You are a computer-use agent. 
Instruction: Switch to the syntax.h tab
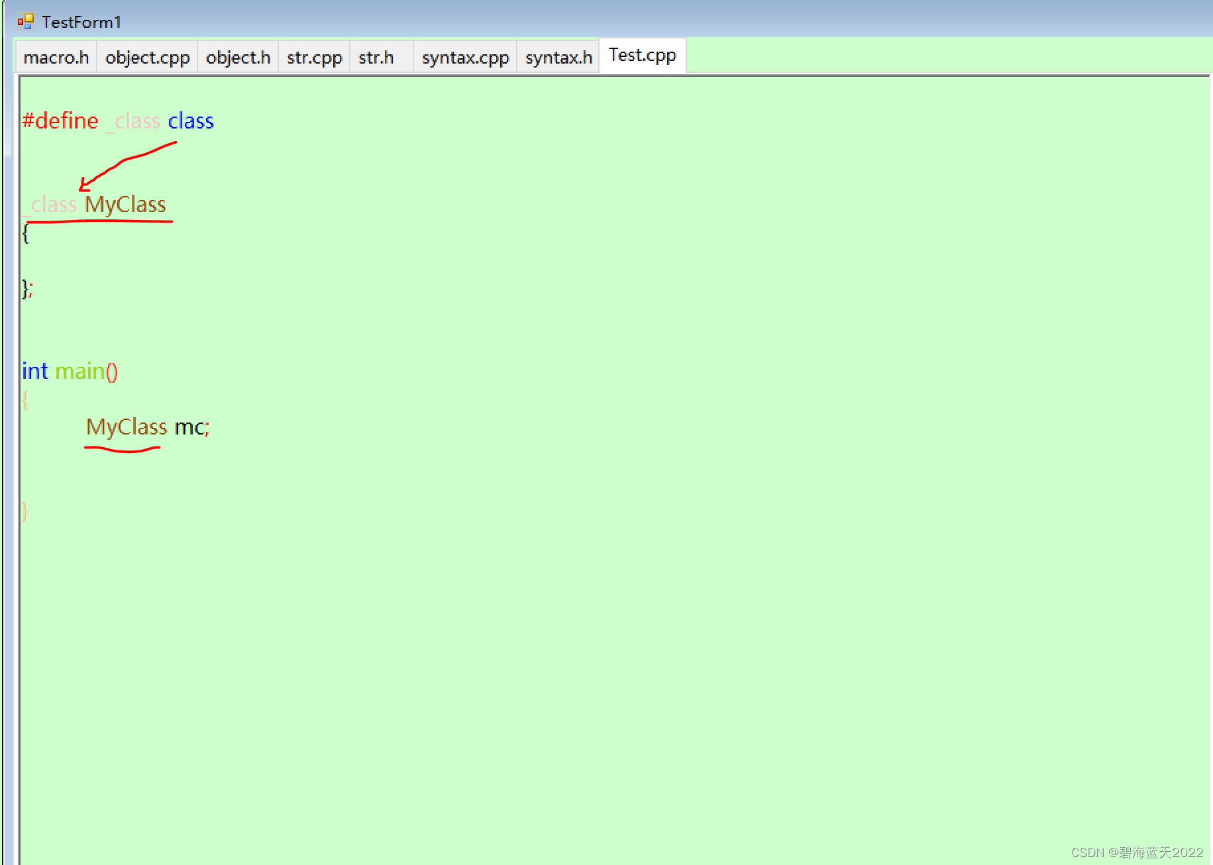pos(559,58)
